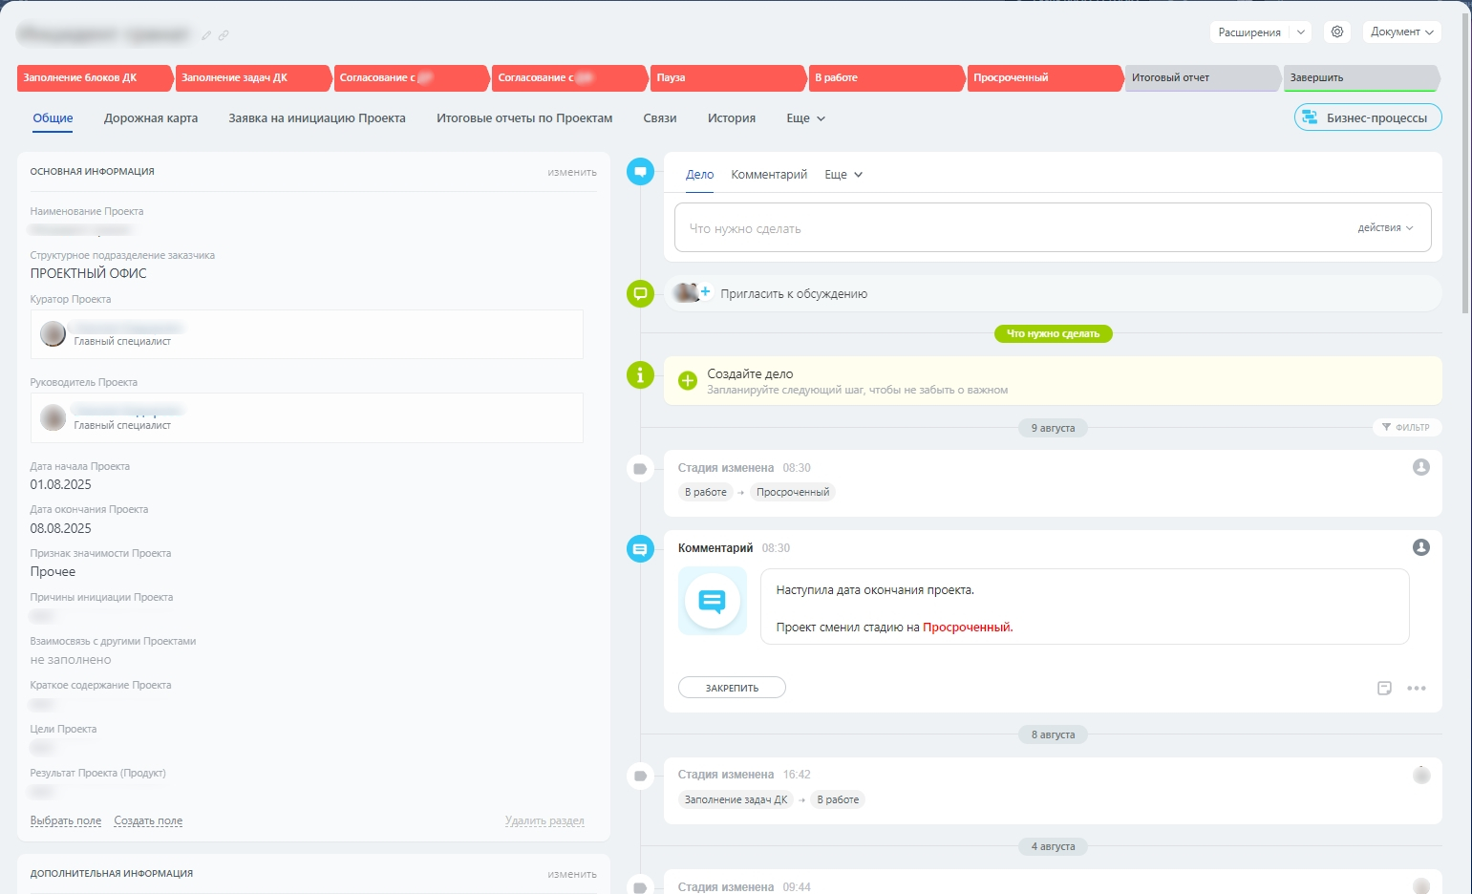Viewport: 1472px width, 894px height.
Task: Click the Создать поле link
Action: click(148, 820)
